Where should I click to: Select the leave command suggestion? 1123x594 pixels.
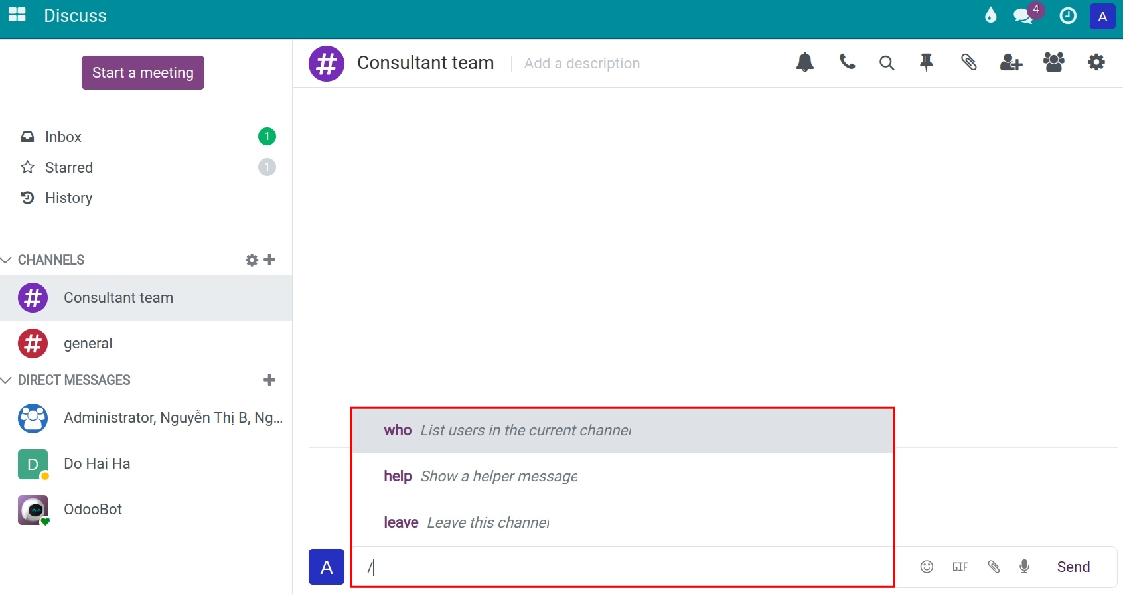click(x=623, y=522)
